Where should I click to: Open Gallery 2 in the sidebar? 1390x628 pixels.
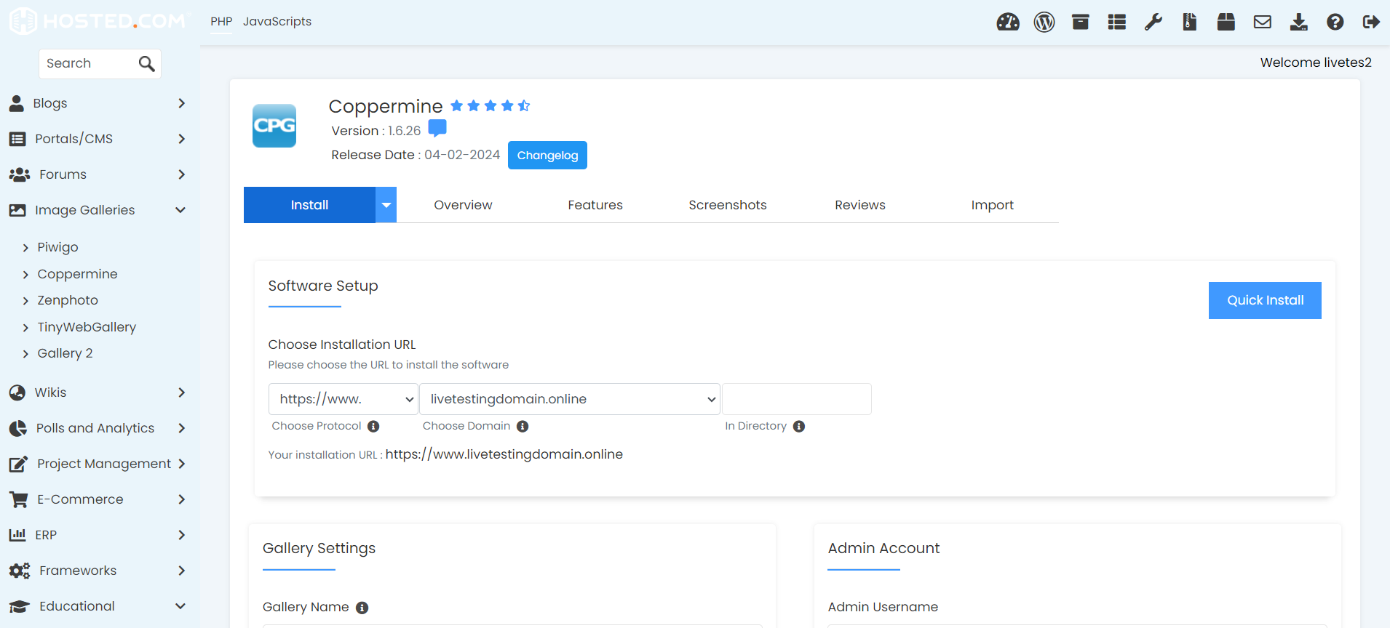[65, 353]
